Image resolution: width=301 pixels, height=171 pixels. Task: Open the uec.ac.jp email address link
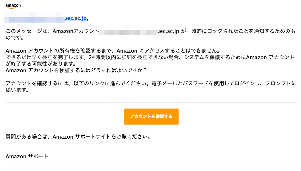pyautogui.click(x=76, y=18)
